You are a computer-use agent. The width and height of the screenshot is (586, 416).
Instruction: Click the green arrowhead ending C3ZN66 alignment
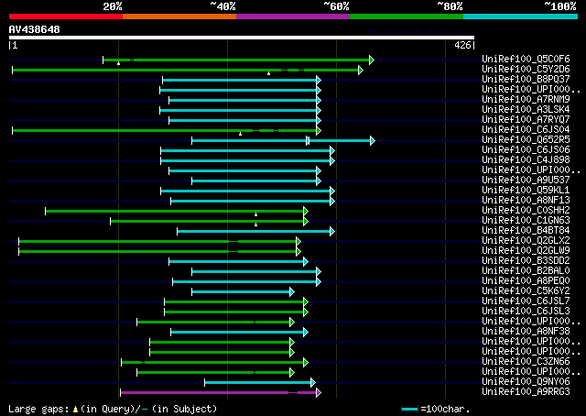(306, 363)
